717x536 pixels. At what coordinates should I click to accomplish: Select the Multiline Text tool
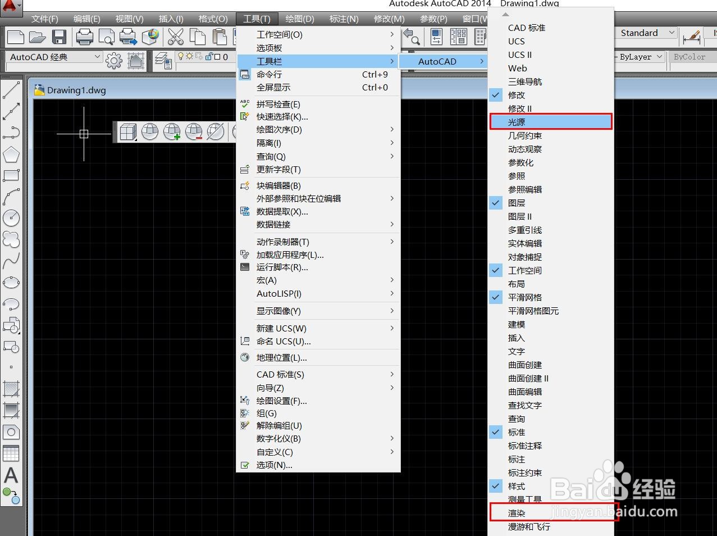coord(11,475)
